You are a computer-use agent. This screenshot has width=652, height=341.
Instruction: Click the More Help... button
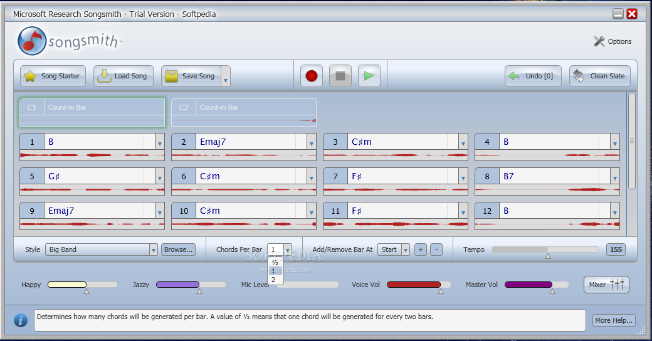click(x=614, y=320)
